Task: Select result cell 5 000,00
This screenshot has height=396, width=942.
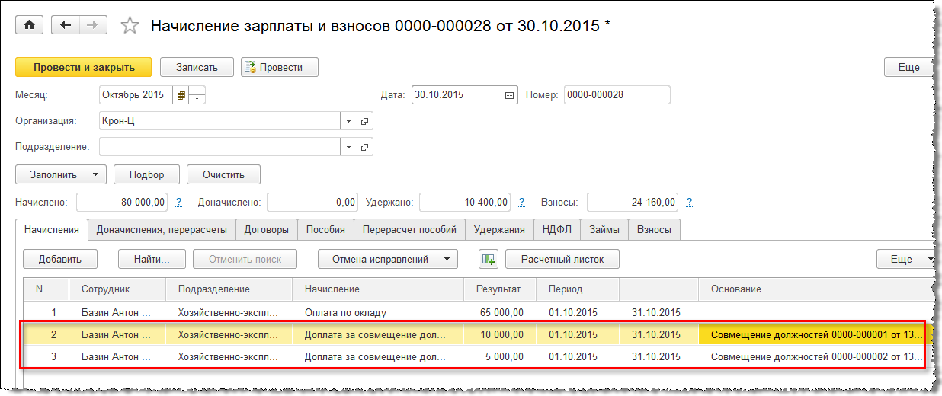Action: 500,356
